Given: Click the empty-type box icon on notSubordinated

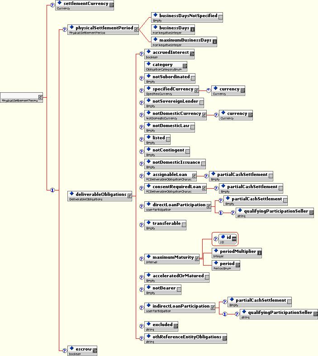Looking at the screenshot, I should (x=193, y=78).
